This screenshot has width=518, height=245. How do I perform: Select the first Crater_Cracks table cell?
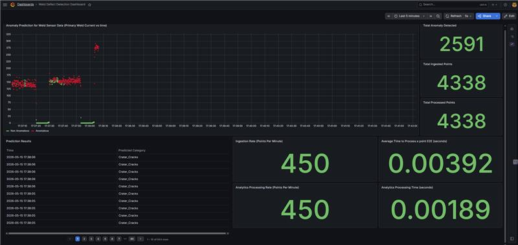pyautogui.click(x=128, y=157)
